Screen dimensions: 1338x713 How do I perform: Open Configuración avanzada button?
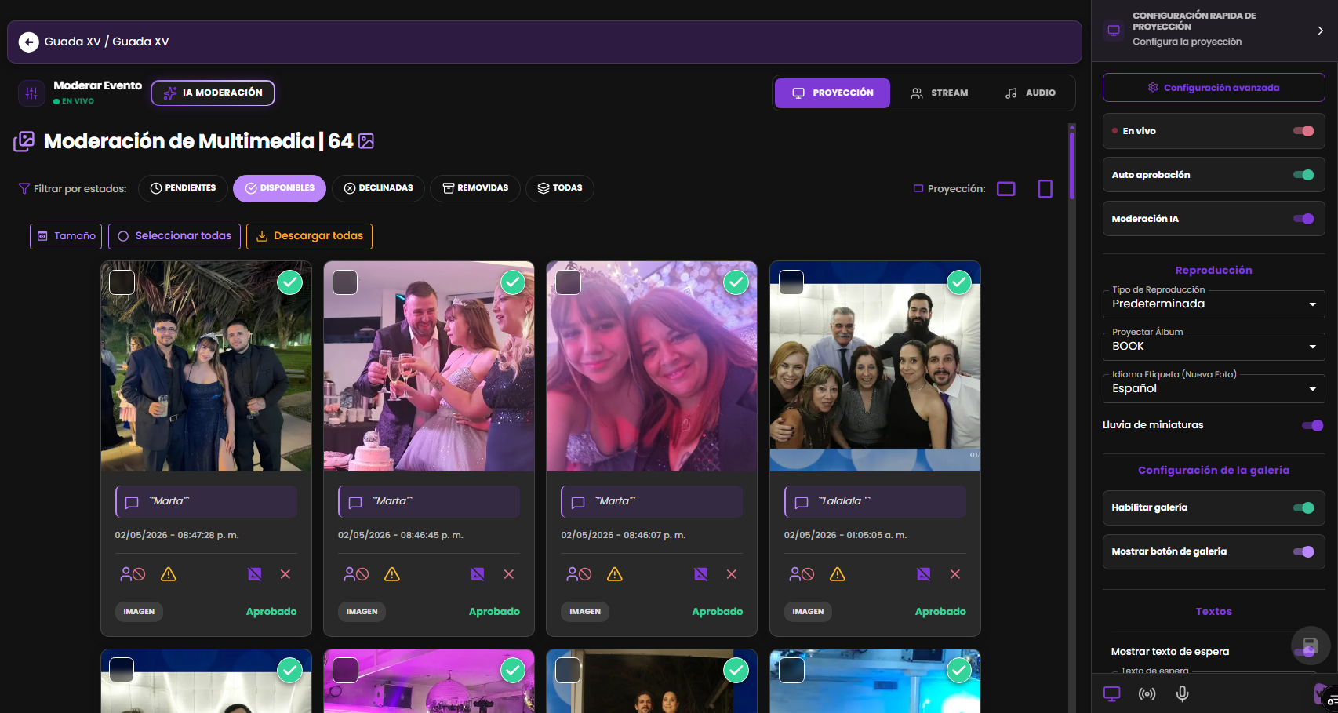1214,88
